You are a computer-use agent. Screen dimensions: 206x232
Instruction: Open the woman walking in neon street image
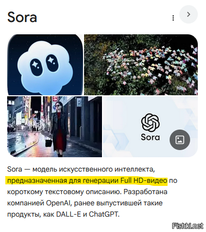[54, 126]
